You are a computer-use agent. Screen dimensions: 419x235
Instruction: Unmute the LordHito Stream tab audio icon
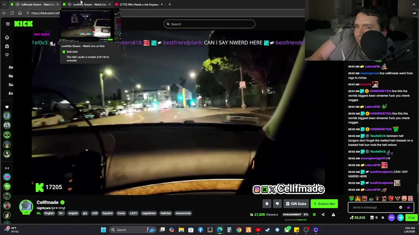(69, 4)
